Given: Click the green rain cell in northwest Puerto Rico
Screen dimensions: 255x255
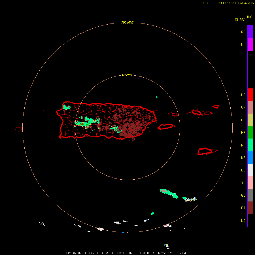Looking at the screenshot, I should pos(67,107).
